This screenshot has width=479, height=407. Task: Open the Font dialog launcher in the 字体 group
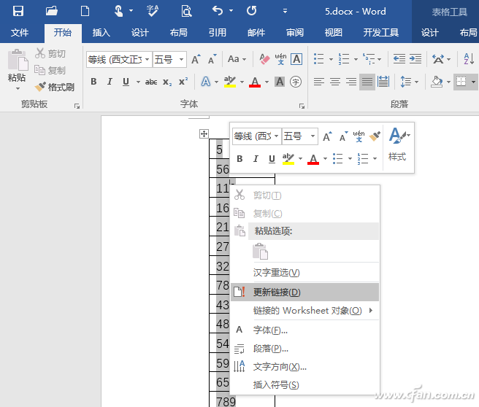302,106
